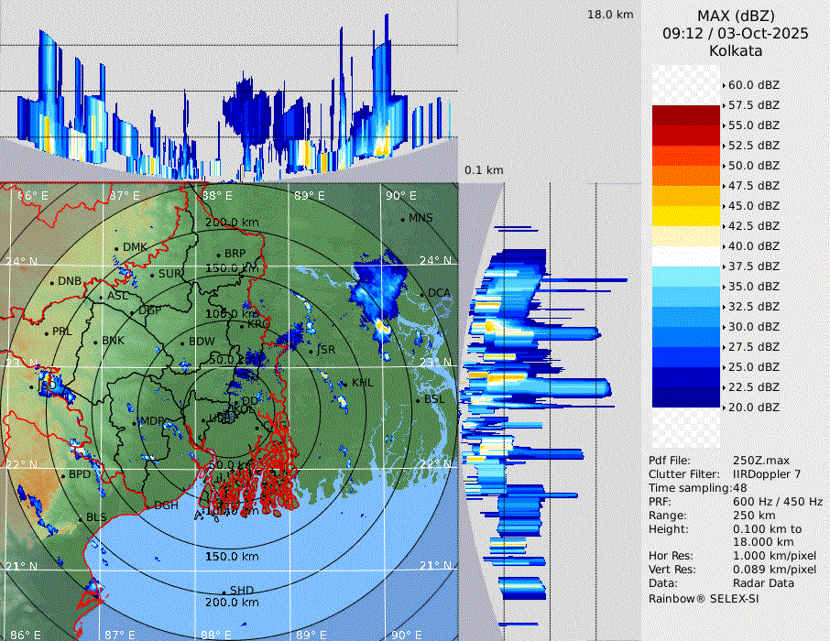Screen dimensions: 830x641
Task: Click the BRP station dot
Action: [219, 255]
